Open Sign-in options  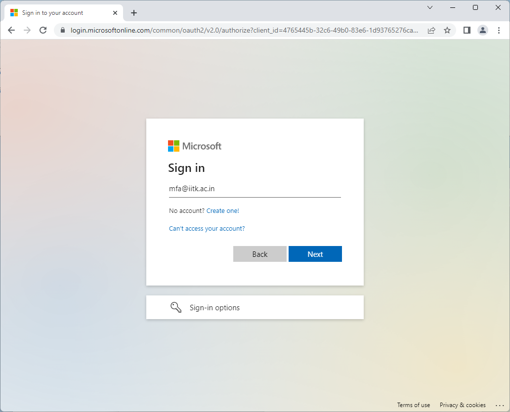(x=255, y=307)
